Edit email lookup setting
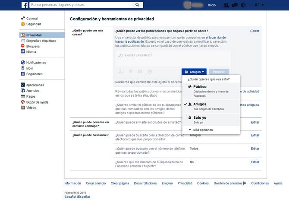The image size is (289, 206). (x=255, y=135)
